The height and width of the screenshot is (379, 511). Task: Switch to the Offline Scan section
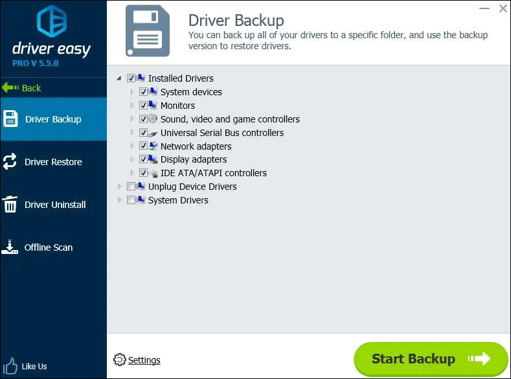click(49, 247)
